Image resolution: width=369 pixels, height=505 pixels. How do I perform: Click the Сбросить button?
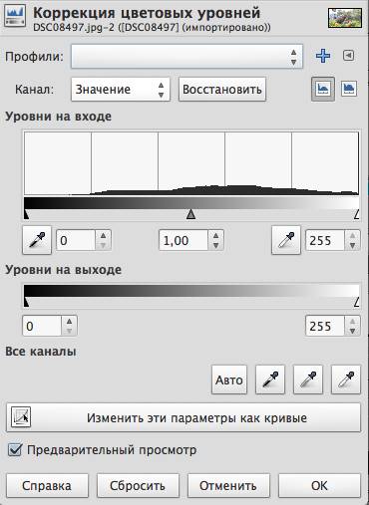(x=138, y=486)
